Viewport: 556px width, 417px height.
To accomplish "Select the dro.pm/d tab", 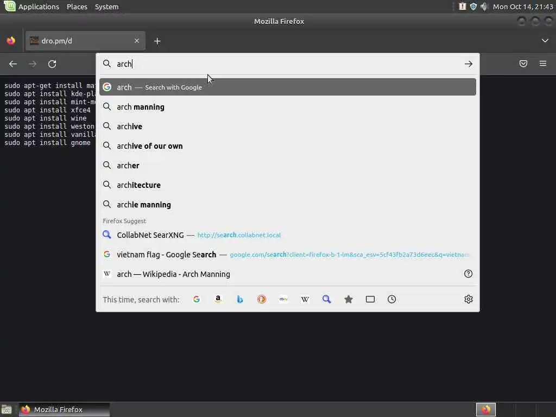I will (85, 41).
